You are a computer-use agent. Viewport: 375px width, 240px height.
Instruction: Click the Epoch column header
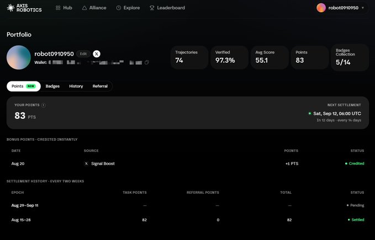18,192
